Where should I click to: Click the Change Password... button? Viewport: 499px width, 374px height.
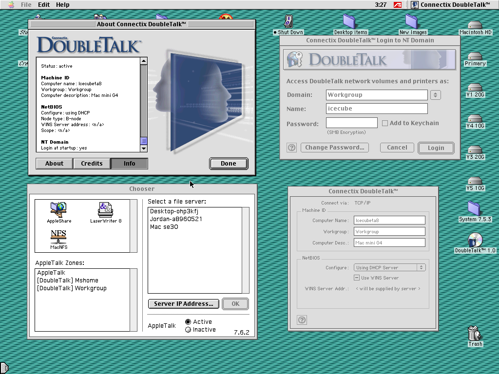[334, 148]
